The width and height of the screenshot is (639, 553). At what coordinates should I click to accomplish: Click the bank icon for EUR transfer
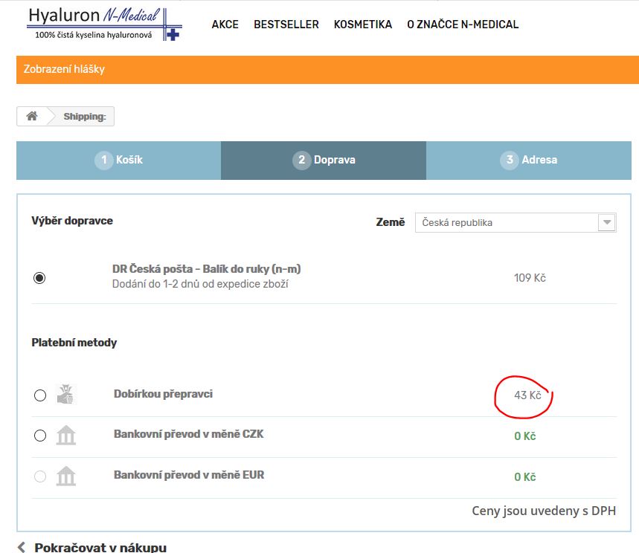[66, 476]
